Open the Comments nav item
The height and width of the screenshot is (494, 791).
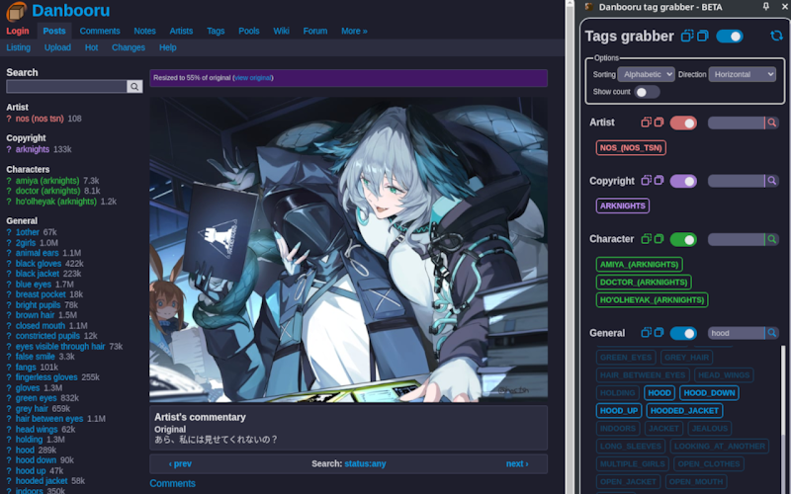(100, 31)
